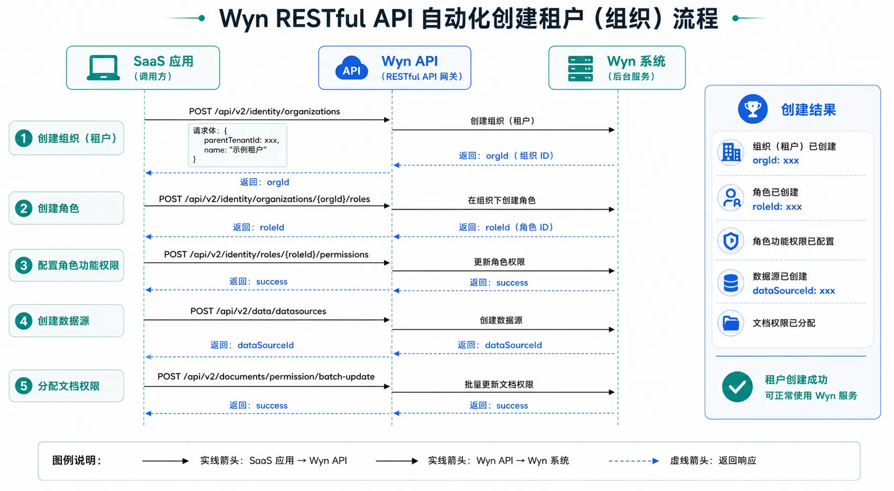Click the 图例说明 legend label
The image size is (894, 491).
point(77,460)
